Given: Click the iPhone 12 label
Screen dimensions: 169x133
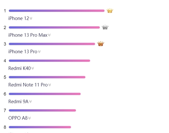Looking at the screenshot, I should [19, 18].
